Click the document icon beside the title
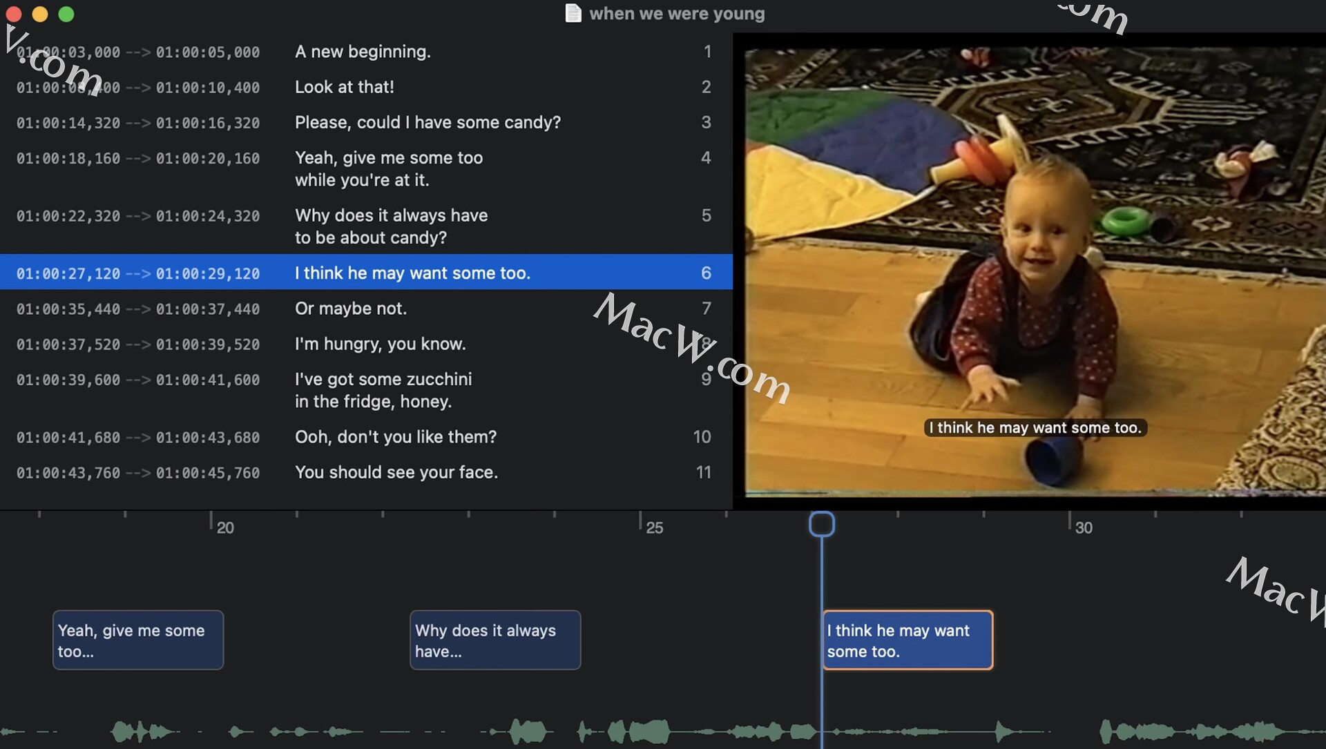Viewport: 1326px width, 749px height. tap(574, 13)
